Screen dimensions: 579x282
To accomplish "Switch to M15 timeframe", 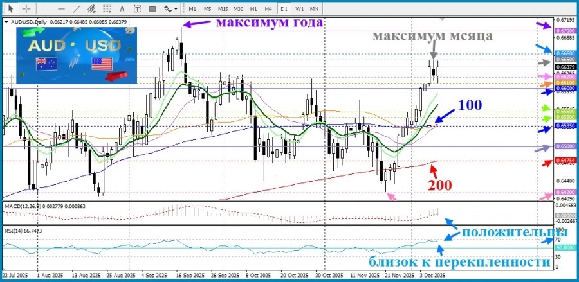I will click(x=223, y=8).
